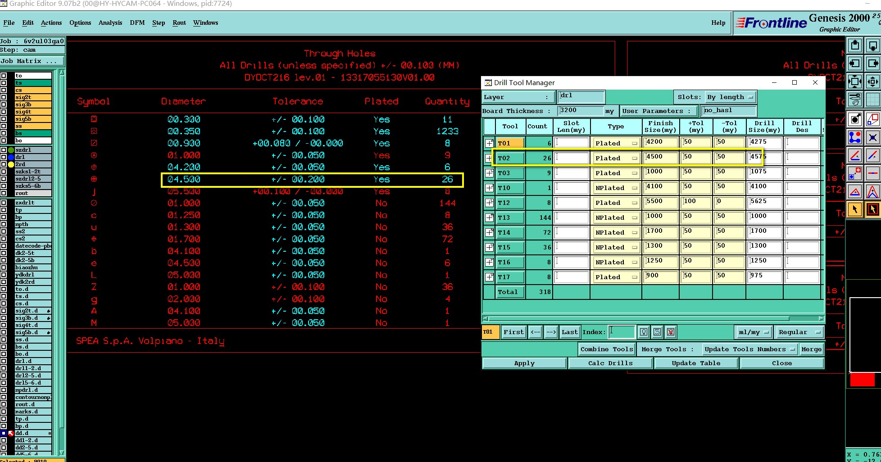Click the Apply button
881x462 pixels.
point(524,363)
